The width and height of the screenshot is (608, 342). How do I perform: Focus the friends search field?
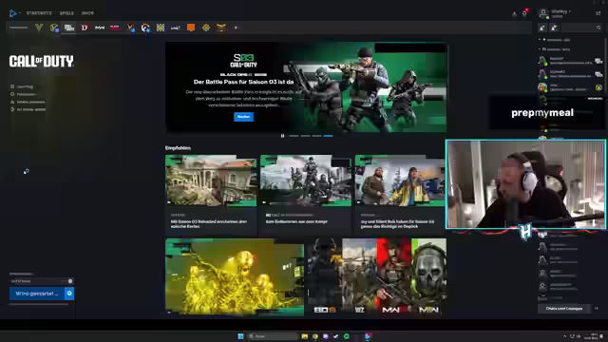coord(581,28)
